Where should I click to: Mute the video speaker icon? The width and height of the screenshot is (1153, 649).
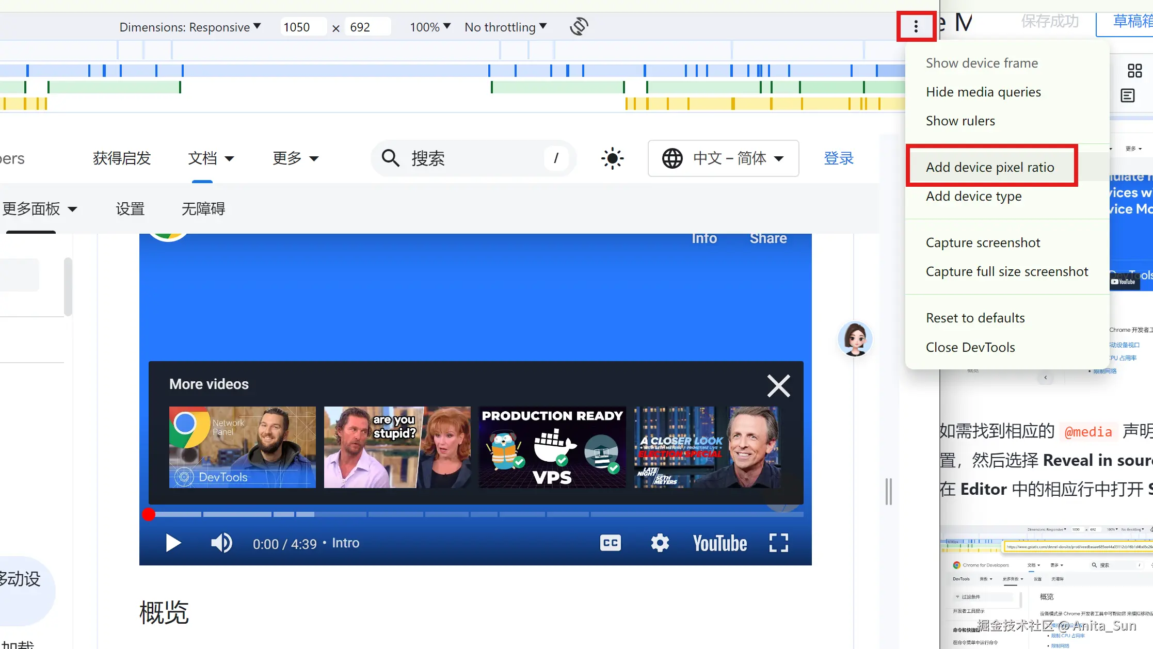click(221, 543)
